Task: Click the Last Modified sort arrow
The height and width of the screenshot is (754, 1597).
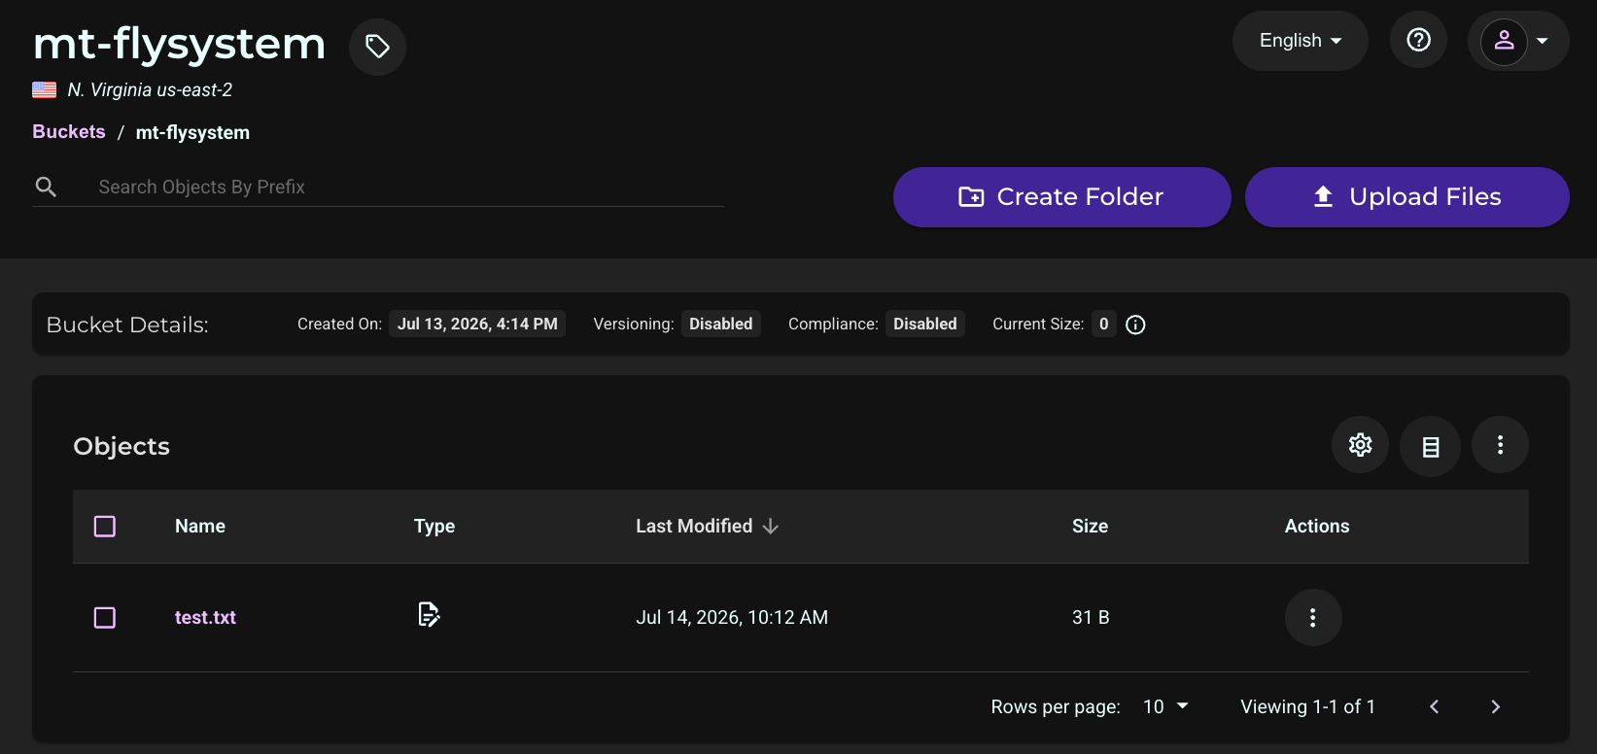Action: (771, 527)
